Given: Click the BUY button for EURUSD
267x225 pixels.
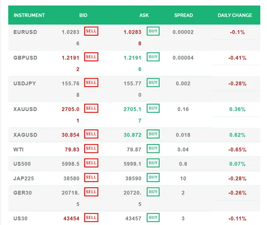Looking at the screenshot, I should (153, 31).
